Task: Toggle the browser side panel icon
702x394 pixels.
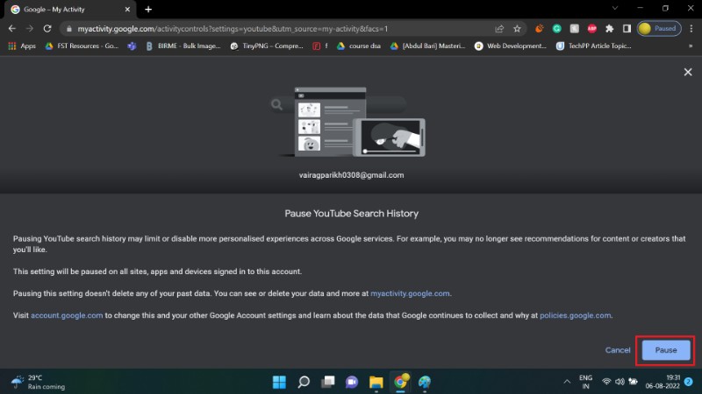Action: (627, 29)
